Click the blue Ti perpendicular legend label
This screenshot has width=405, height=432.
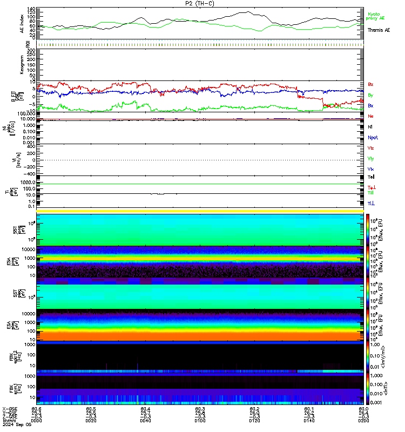tap(371, 204)
